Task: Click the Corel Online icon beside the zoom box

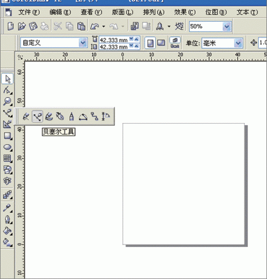Action: click(x=179, y=27)
